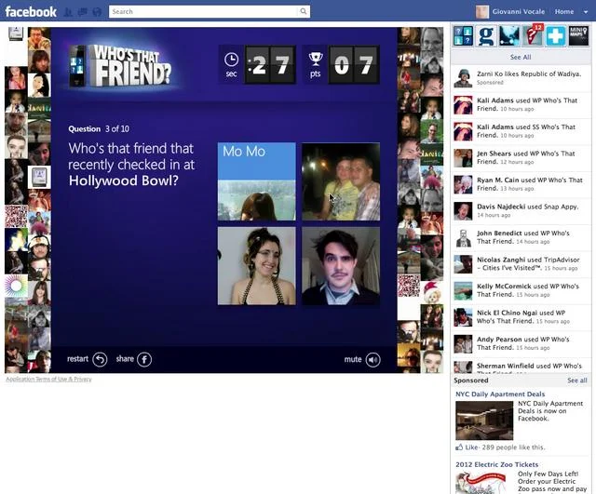Viewport: 596px width, 494px height.
Task: Click Andy Pearson's avatar
Action: [463, 344]
